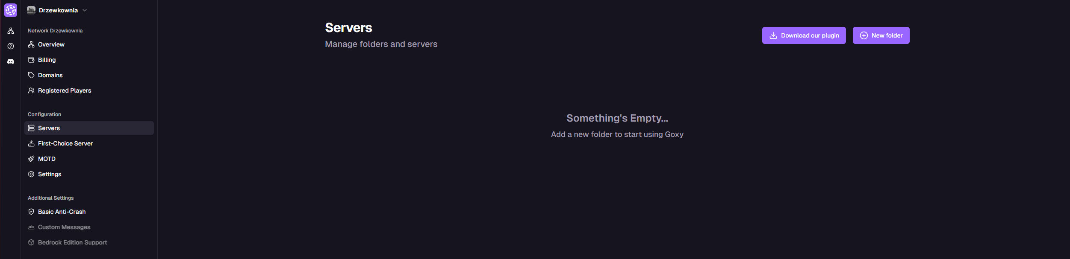Click the Settings gear icon
Image resolution: width=1070 pixels, height=259 pixels.
pos(31,174)
